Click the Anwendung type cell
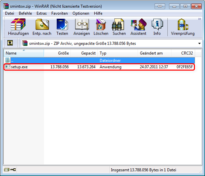The width and height of the screenshot is (205, 176). (110, 67)
